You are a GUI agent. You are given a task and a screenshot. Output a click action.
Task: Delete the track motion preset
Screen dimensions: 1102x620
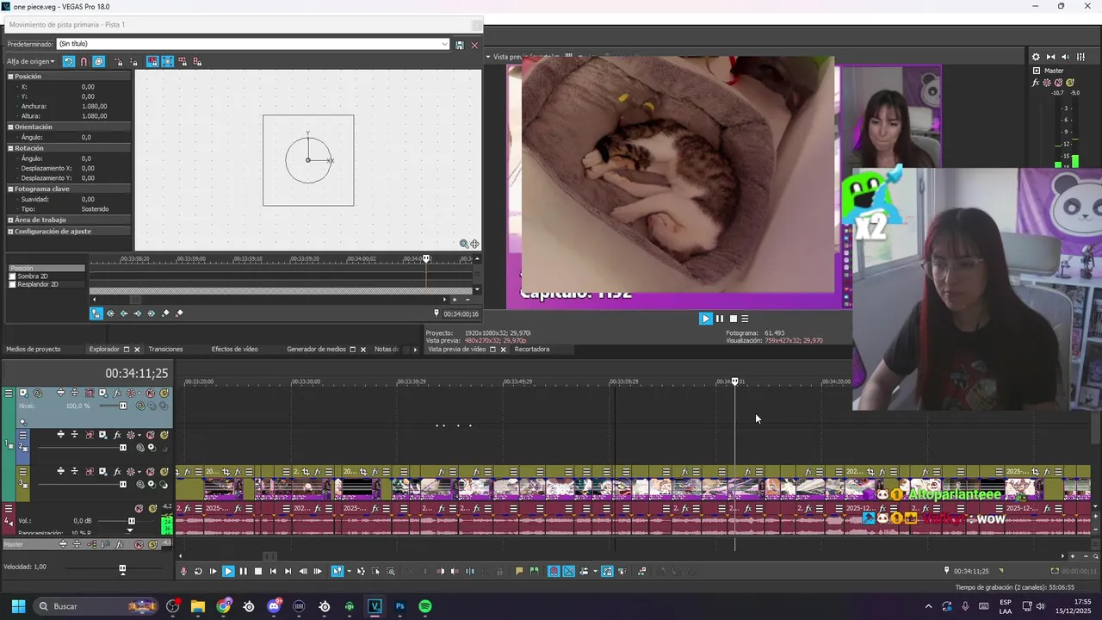(474, 45)
